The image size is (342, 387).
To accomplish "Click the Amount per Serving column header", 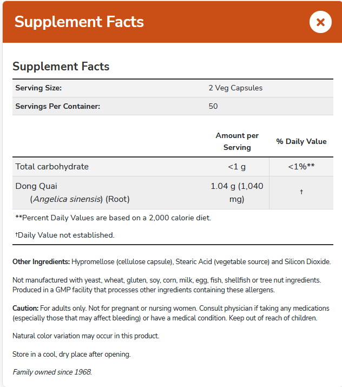I will [x=237, y=141].
